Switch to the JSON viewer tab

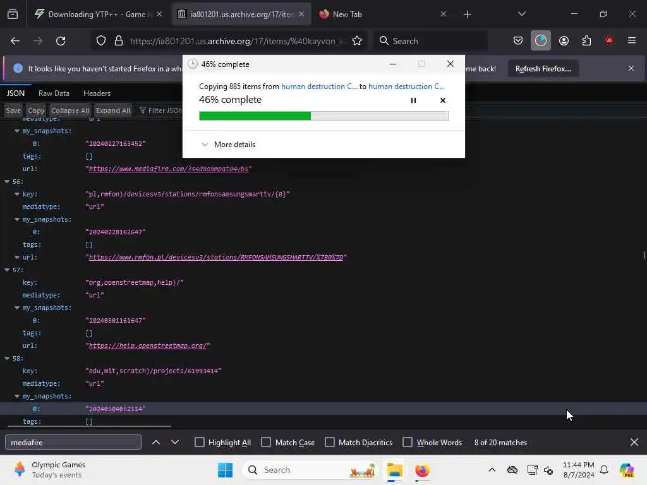pos(16,93)
